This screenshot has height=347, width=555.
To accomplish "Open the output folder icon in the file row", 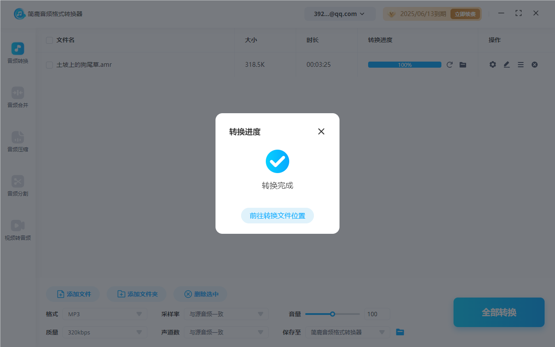I will coord(463,64).
